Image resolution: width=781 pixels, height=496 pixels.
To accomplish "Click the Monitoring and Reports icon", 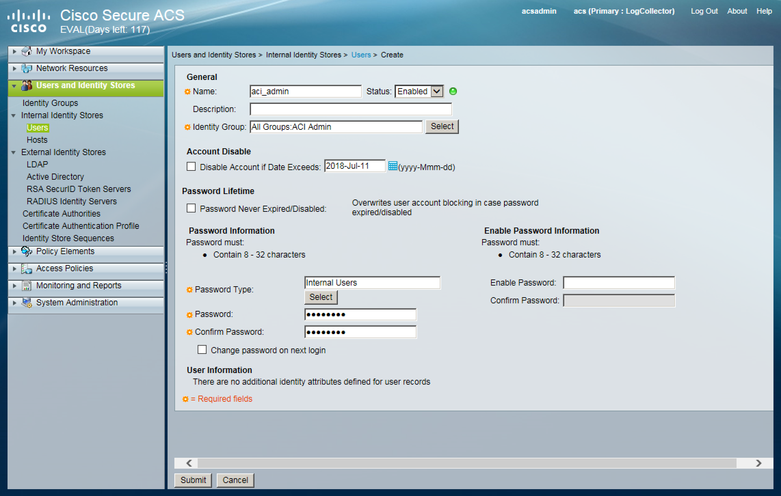I will tap(27, 286).
